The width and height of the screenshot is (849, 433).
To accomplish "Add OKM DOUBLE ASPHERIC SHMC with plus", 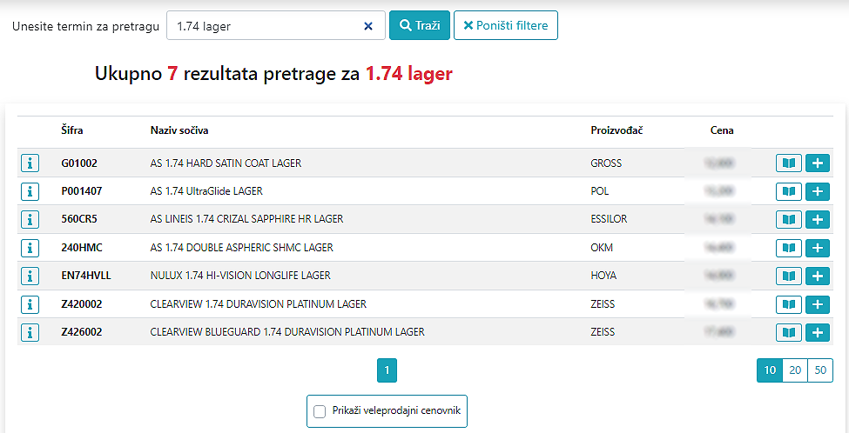I will (x=817, y=248).
